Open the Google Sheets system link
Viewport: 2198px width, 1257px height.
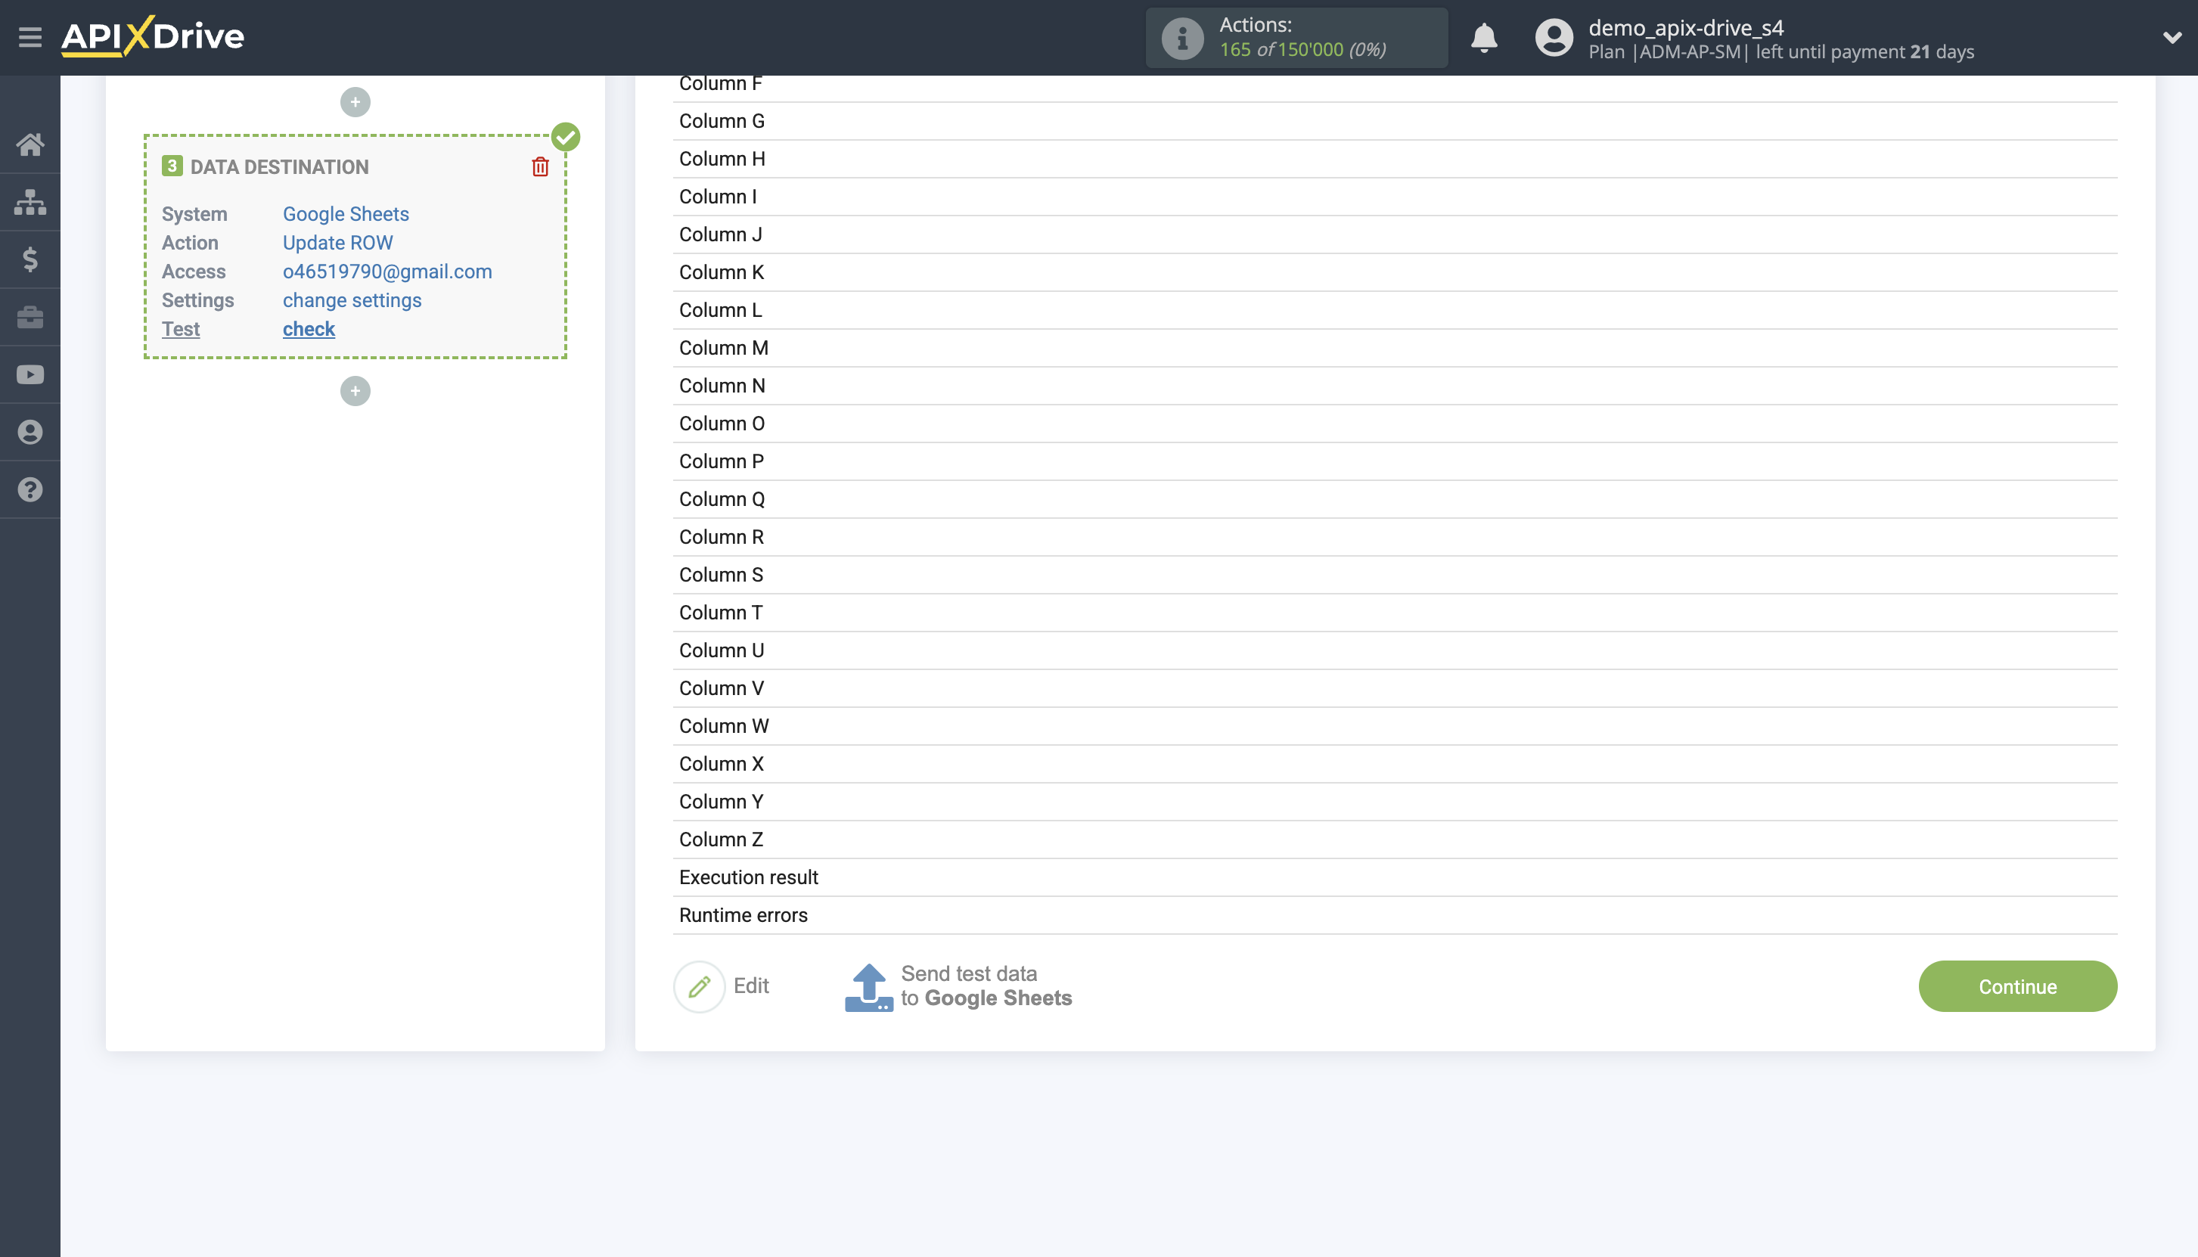pyautogui.click(x=346, y=214)
